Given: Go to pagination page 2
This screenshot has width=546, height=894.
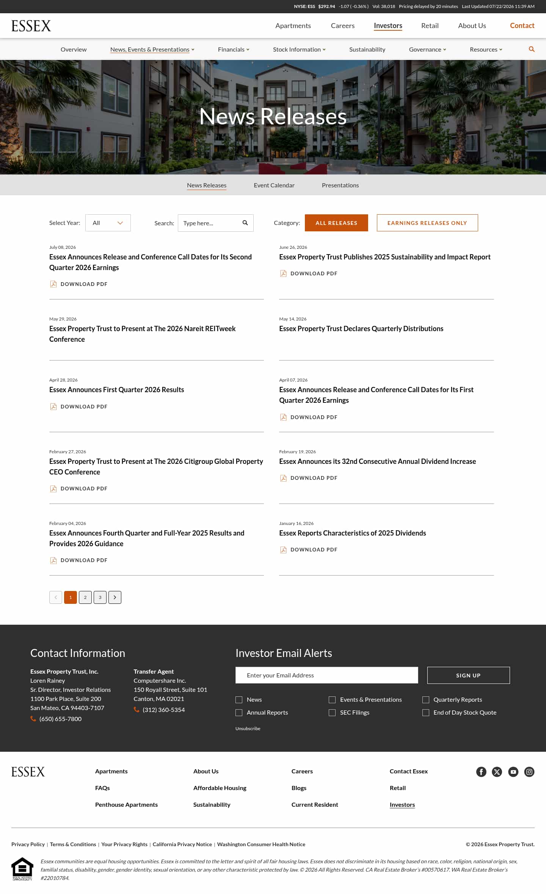Looking at the screenshot, I should tap(85, 597).
